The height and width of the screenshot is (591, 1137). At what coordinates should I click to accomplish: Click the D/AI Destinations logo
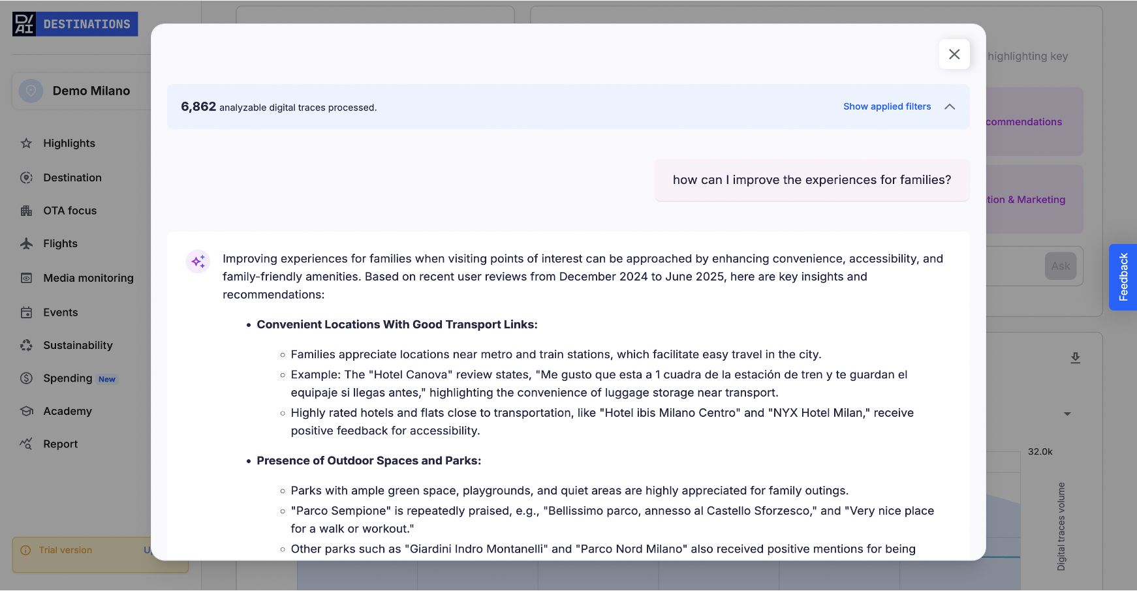(75, 24)
